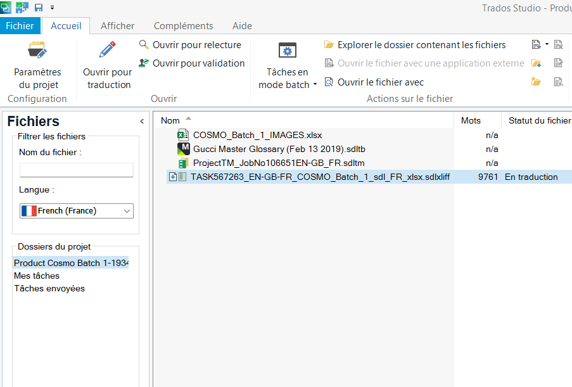Click the remove file icon with X
The height and width of the screenshot is (387, 572).
(559, 44)
